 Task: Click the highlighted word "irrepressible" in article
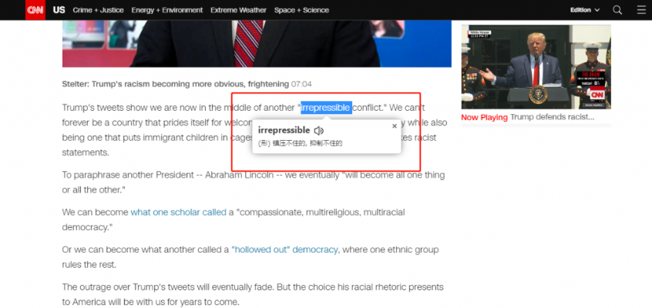[326, 107]
